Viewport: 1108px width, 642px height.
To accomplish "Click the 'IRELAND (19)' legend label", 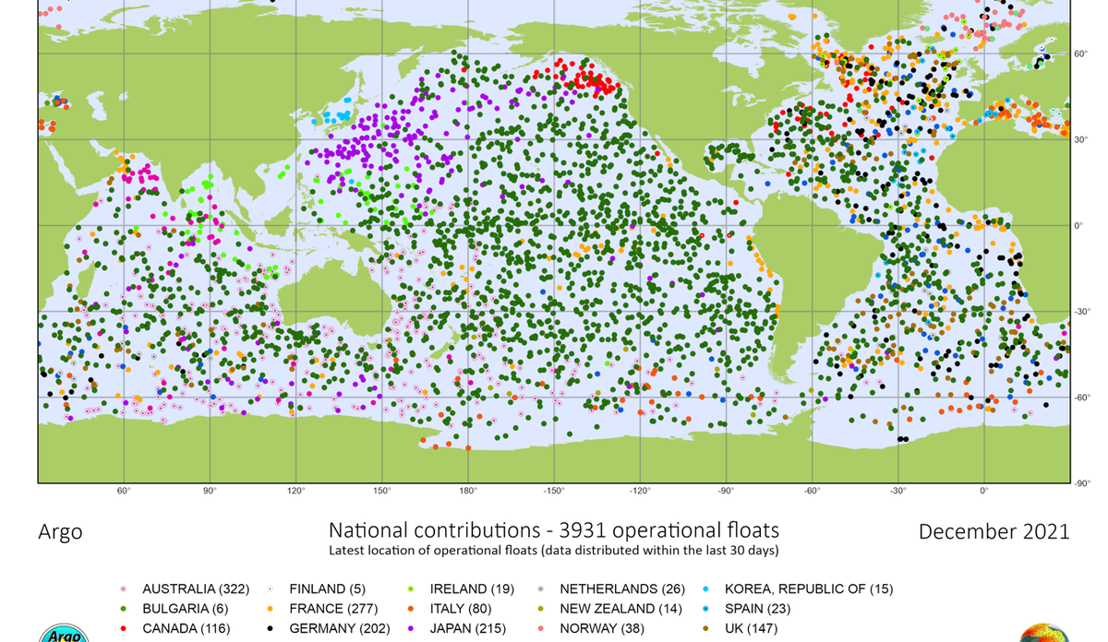I will tap(472, 588).
